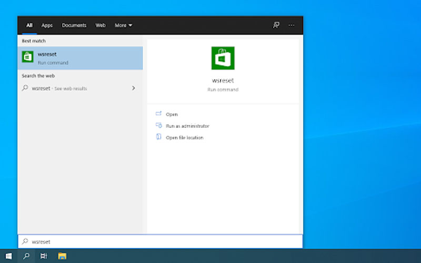
Task: Click the feedback icon in search header
Action: pos(276,25)
